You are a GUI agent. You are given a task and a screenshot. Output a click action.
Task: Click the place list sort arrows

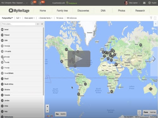[x=38, y=24]
